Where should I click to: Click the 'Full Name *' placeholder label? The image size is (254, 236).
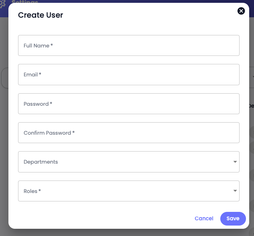[x=38, y=45]
